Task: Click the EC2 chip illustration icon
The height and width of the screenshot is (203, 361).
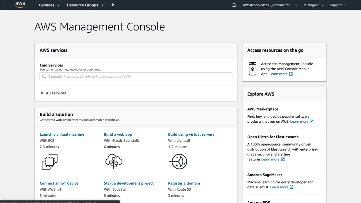Action: (50, 162)
